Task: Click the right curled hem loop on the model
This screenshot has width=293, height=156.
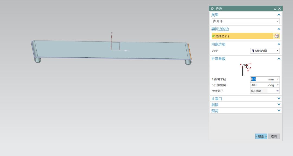Action: coord(188,62)
